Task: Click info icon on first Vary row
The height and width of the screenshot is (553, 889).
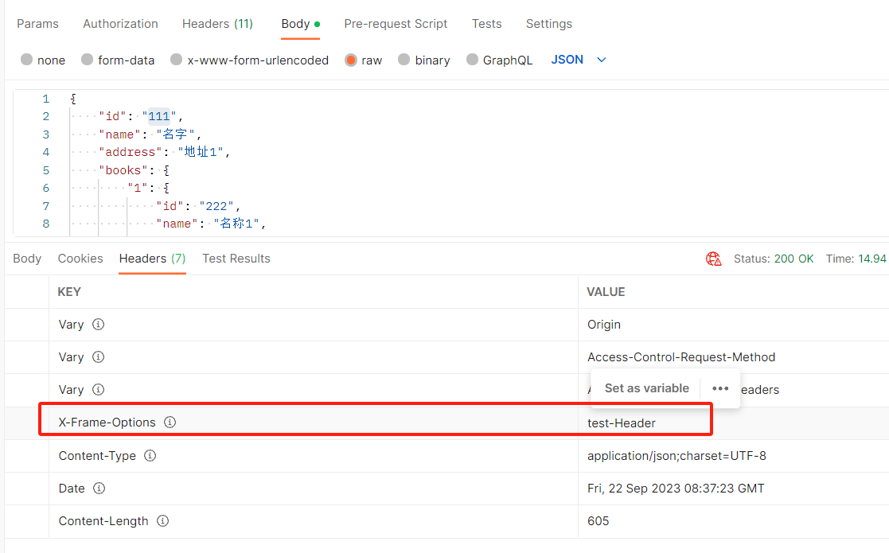Action: click(98, 325)
